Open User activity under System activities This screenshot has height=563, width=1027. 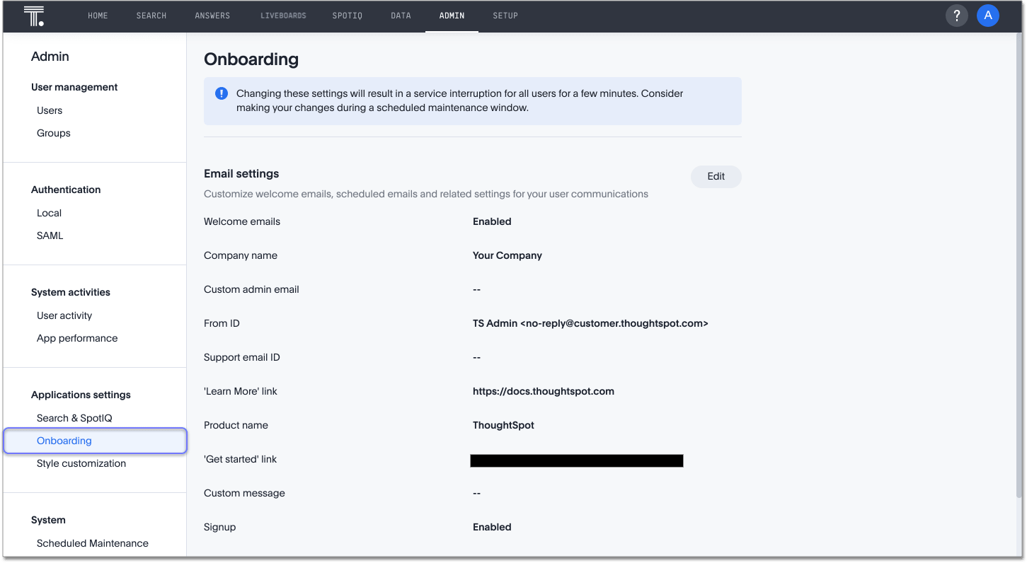click(x=64, y=315)
